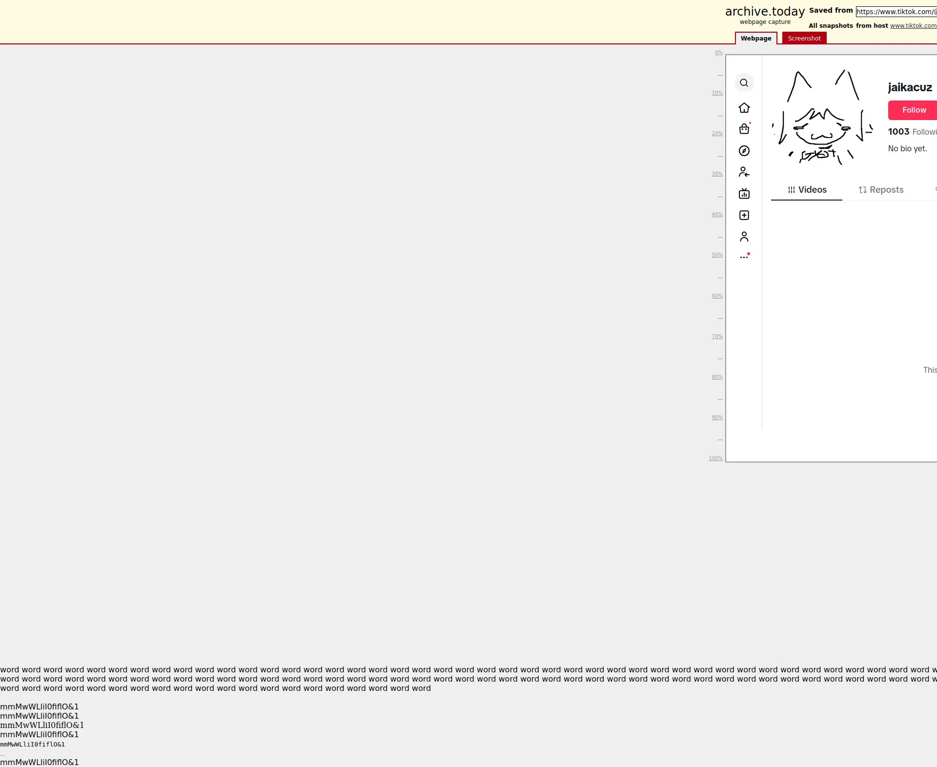937x767 pixels.
Task: Jump to the 50% page marker
Action: point(717,255)
